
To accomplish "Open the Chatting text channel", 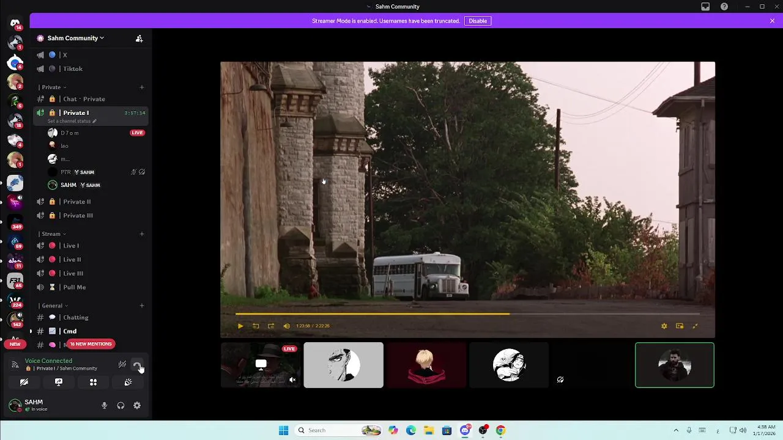I will coord(91,317).
